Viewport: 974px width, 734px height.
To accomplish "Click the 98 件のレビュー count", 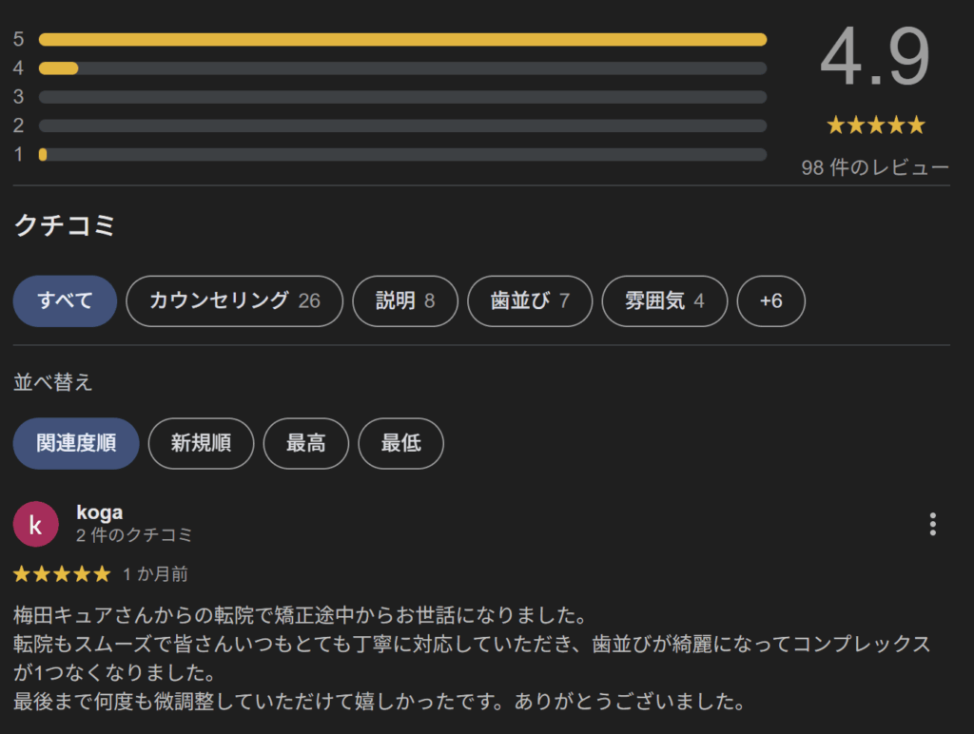I will [x=875, y=168].
